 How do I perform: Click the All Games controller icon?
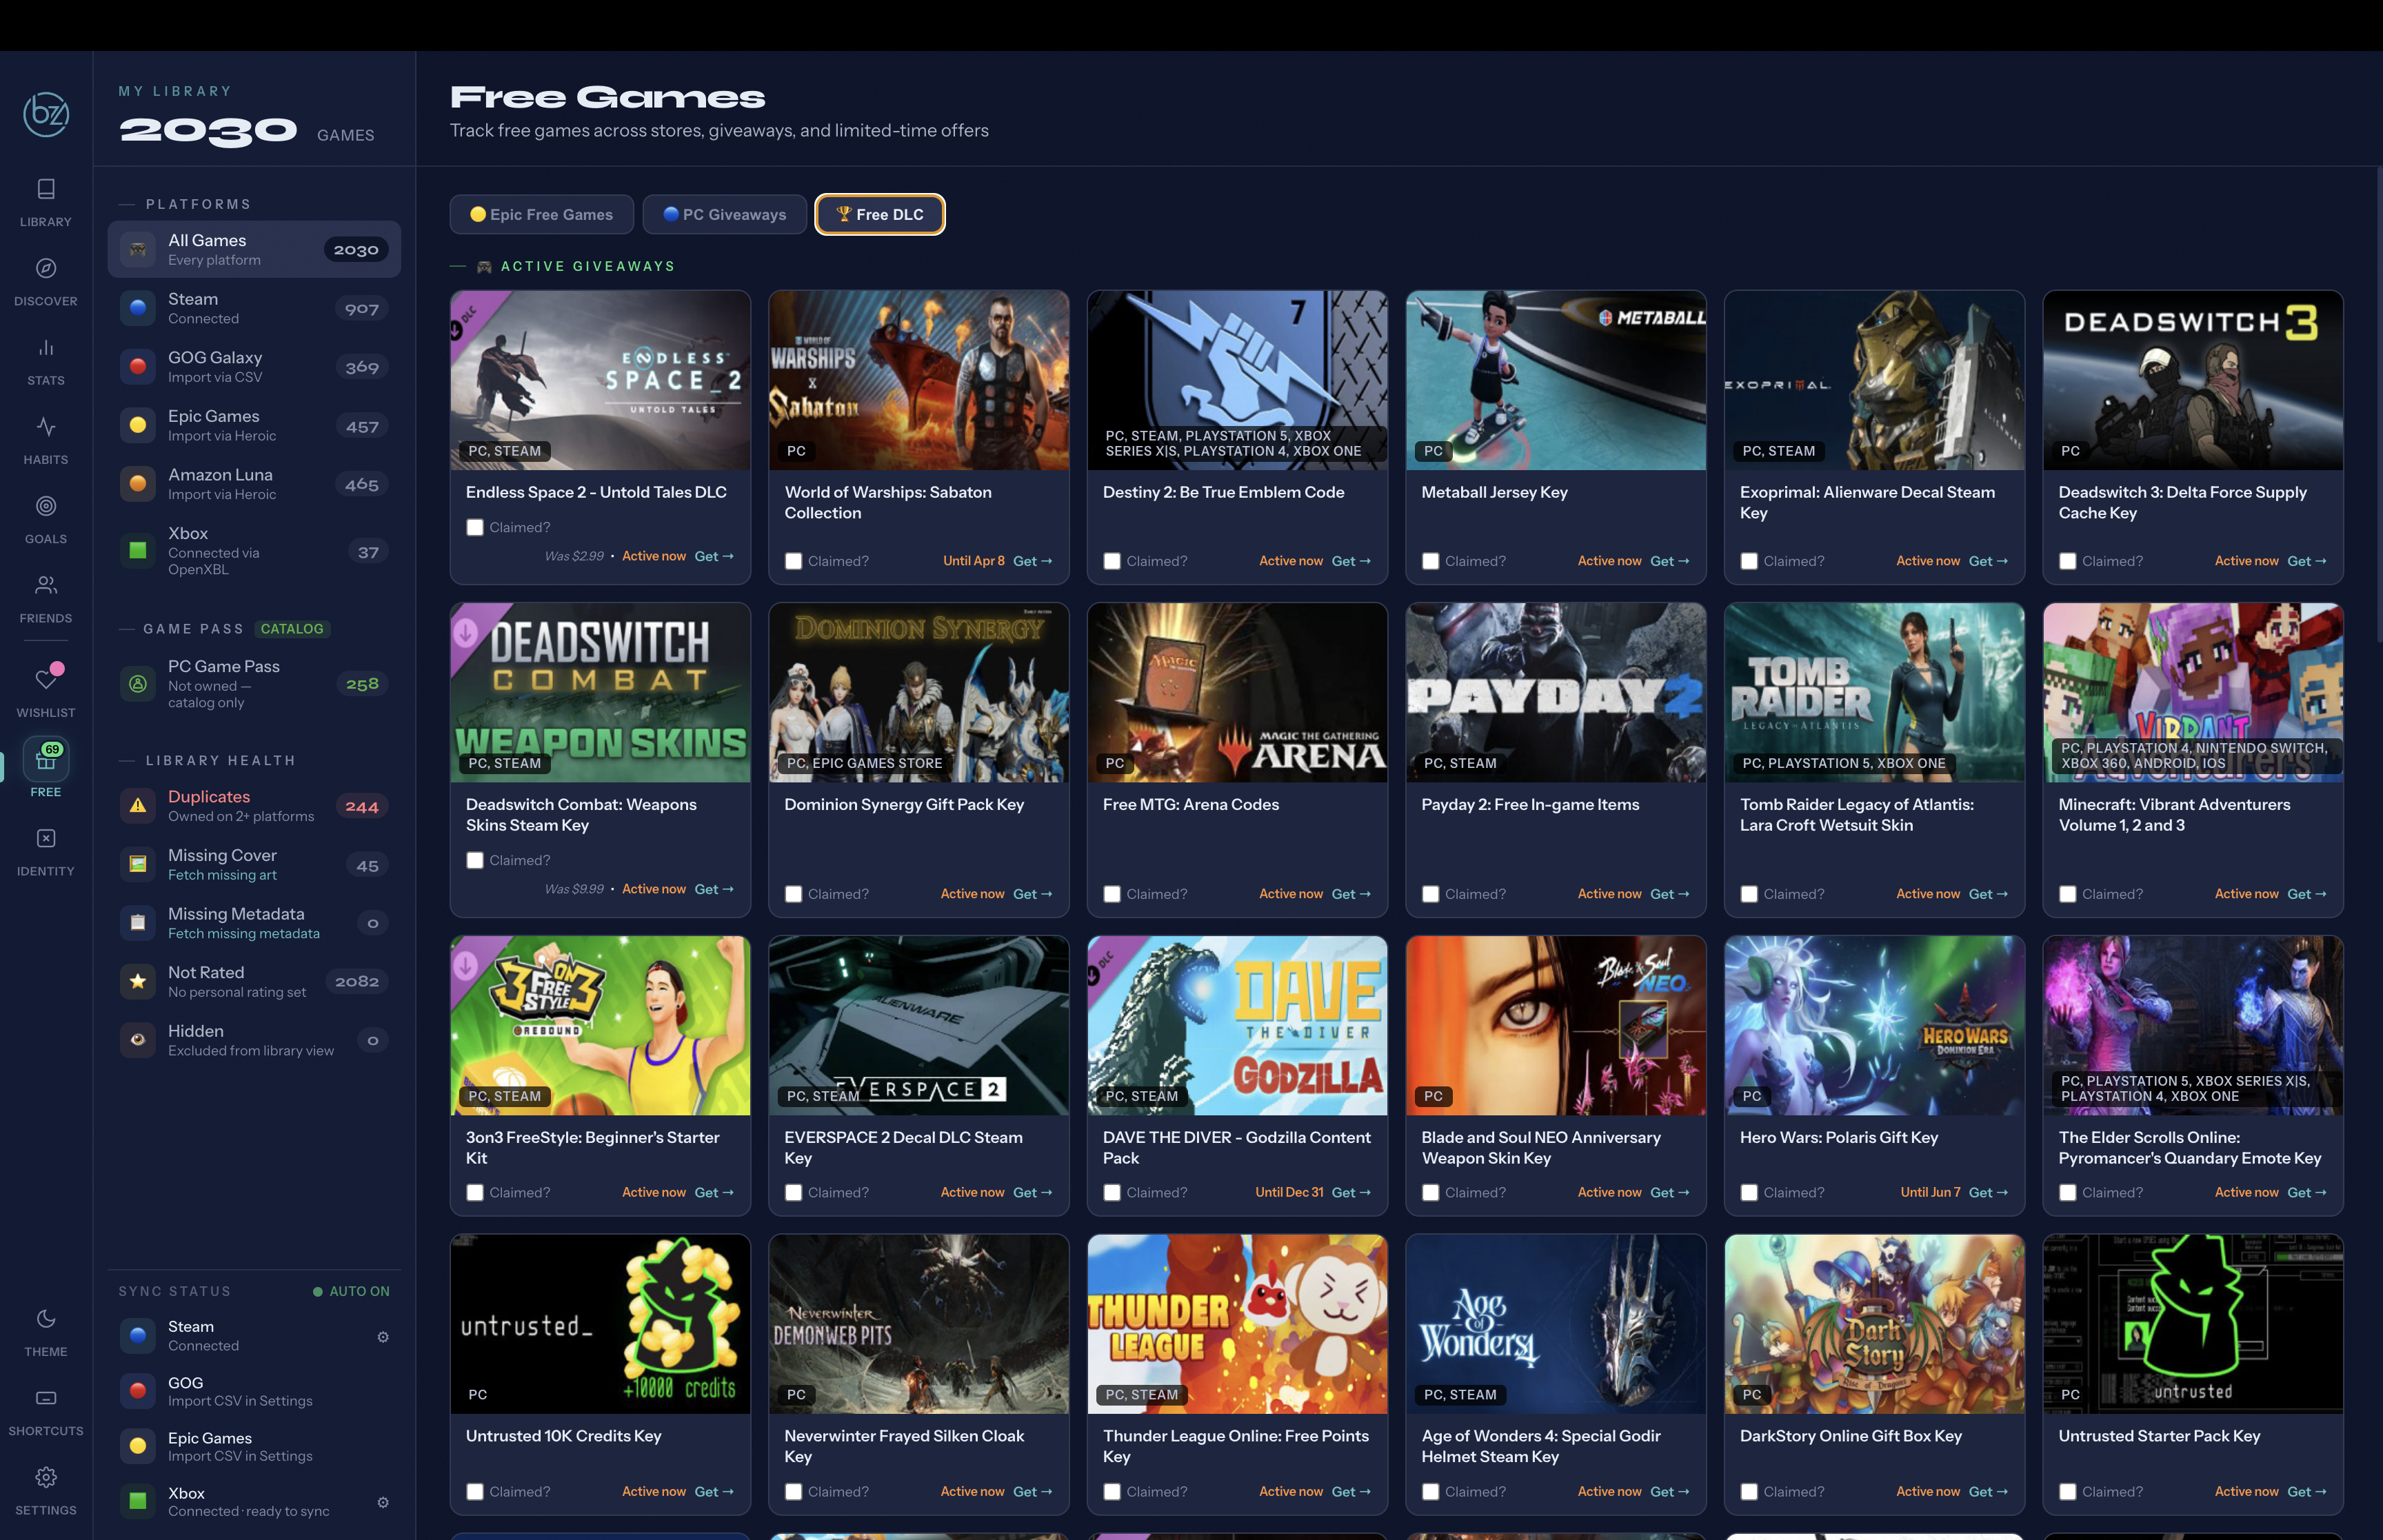tap(138, 249)
